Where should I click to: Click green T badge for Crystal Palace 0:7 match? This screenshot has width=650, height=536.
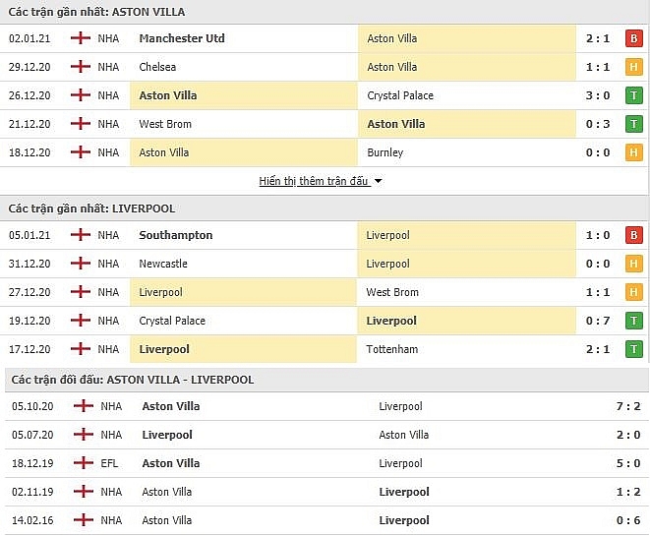[634, 321]
